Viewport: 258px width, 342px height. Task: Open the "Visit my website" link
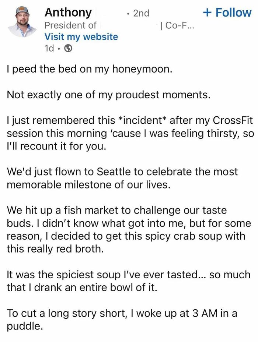(x=81, y=37)
